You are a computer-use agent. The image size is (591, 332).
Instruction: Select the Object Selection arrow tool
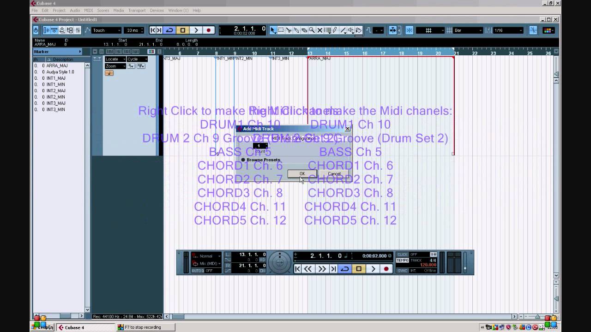coord(273,30)
